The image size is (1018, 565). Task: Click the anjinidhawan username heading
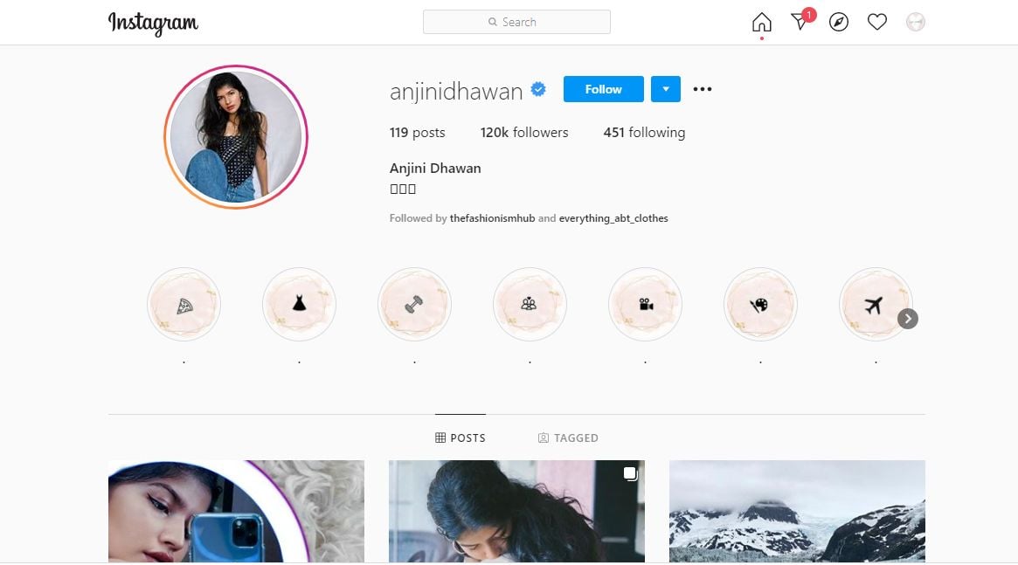pos(456,92)
